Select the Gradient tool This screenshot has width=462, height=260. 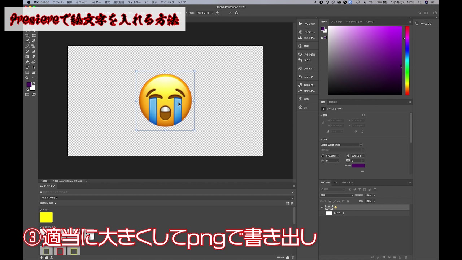coord(27,57)
